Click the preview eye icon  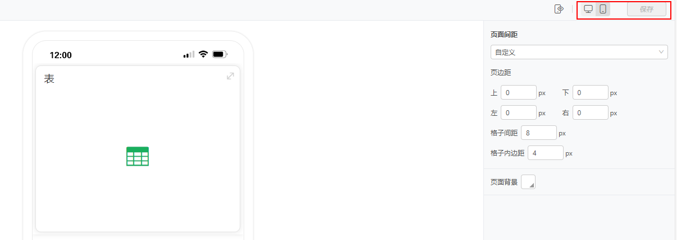pos(559,9)
